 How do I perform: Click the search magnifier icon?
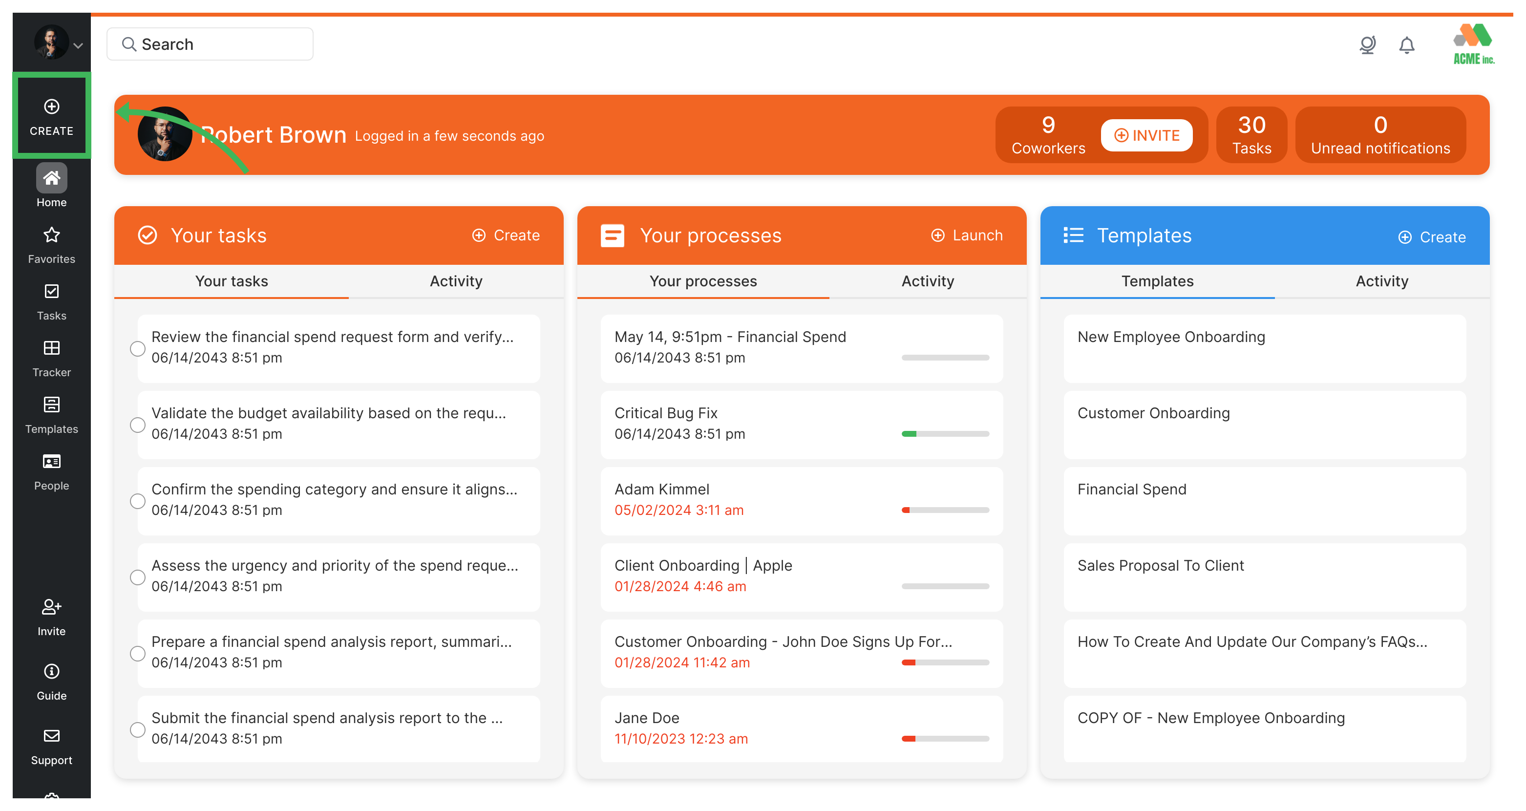tap(128, 44)
